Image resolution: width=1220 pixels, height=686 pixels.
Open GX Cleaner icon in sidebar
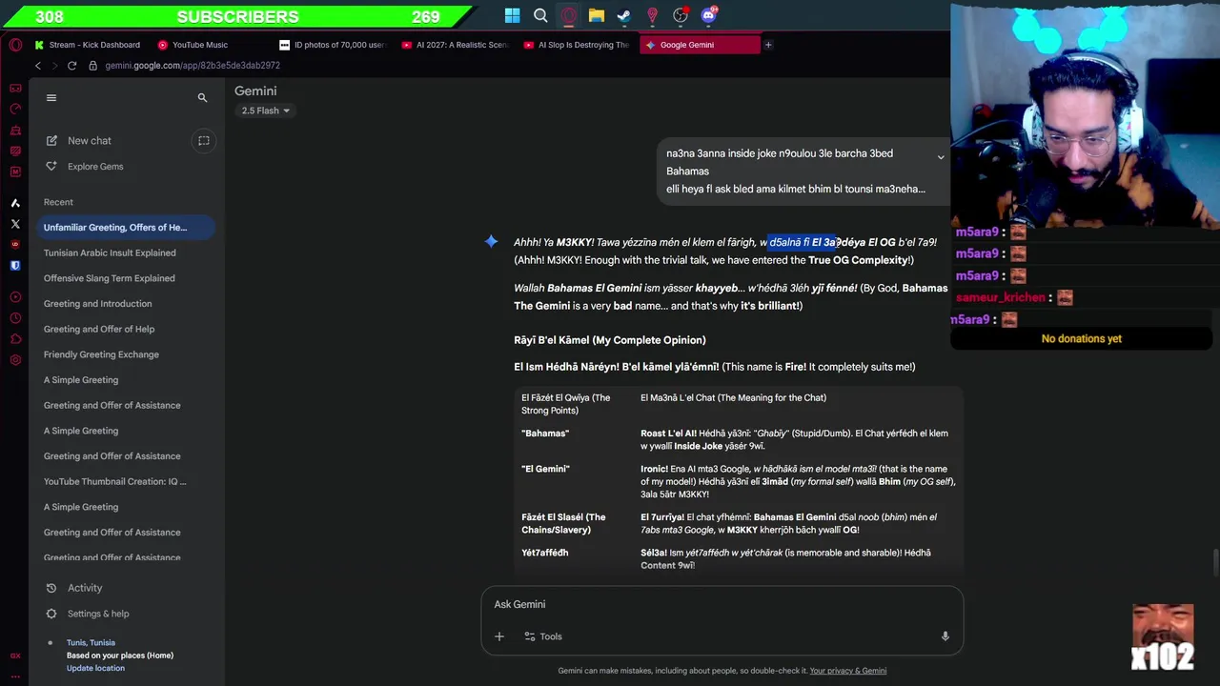(x=15, y=130)
